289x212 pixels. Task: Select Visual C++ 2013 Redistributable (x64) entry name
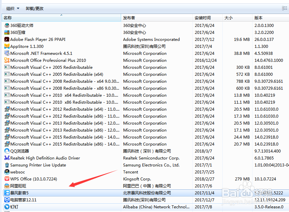click(x=65, y=123)
